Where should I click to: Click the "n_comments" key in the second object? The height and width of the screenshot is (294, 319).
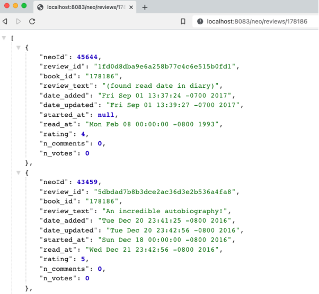pyautogui.click(x=64, y=269)
